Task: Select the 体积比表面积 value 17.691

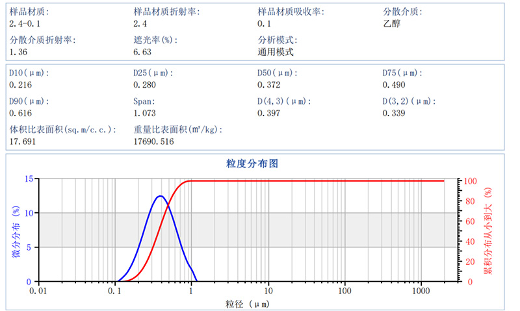Action: click(x=23, y=141)
